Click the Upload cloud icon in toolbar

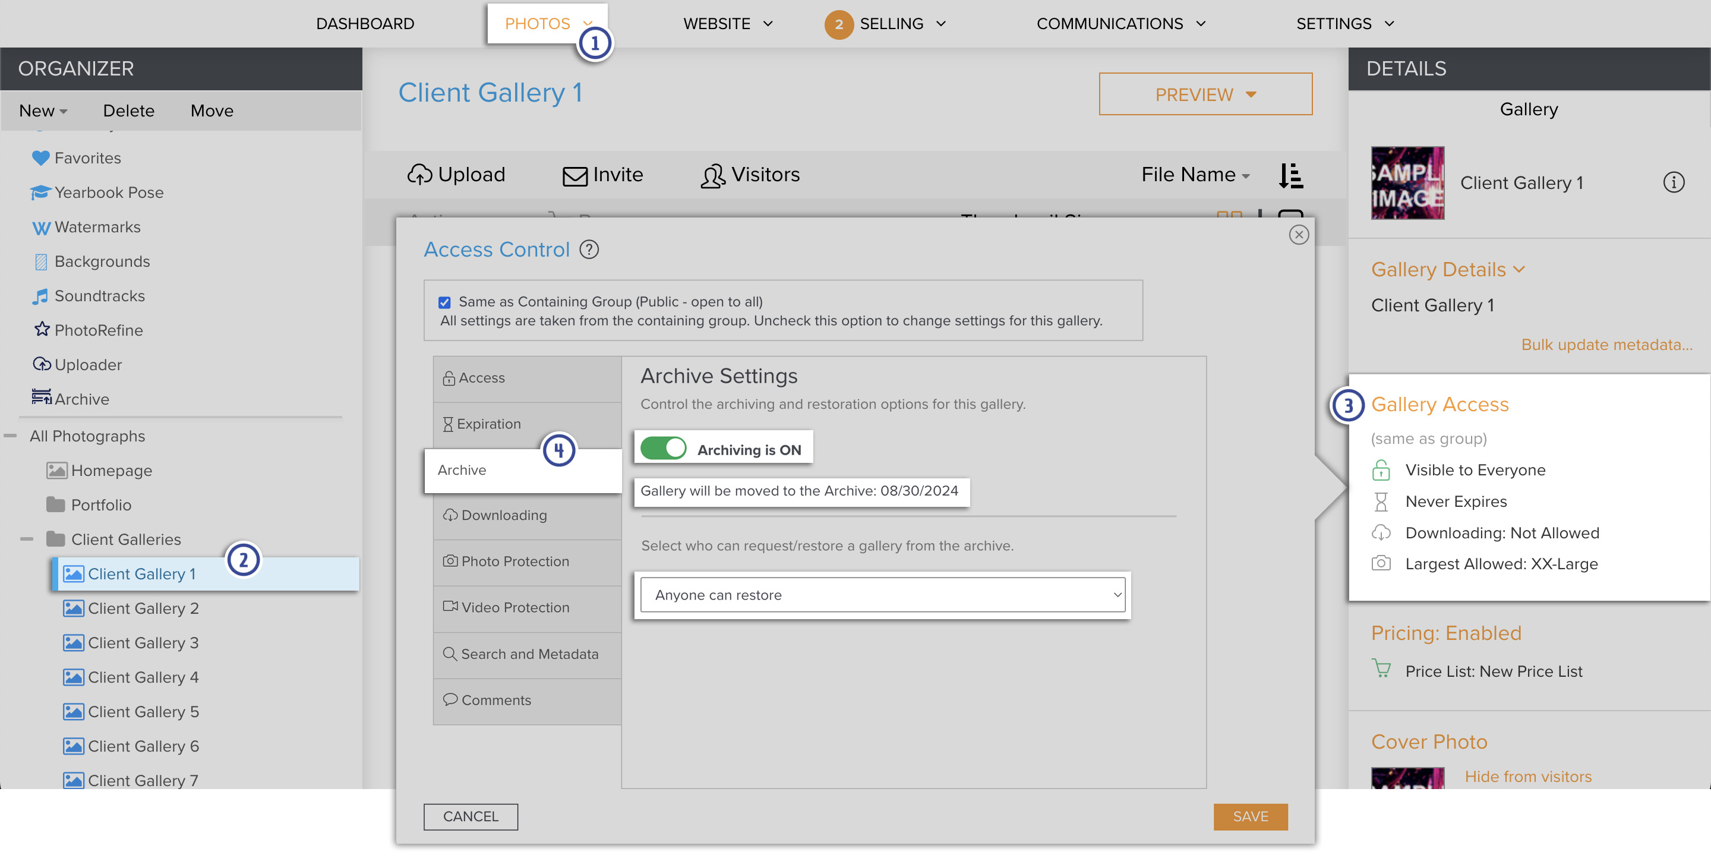(x=419, y=175)
